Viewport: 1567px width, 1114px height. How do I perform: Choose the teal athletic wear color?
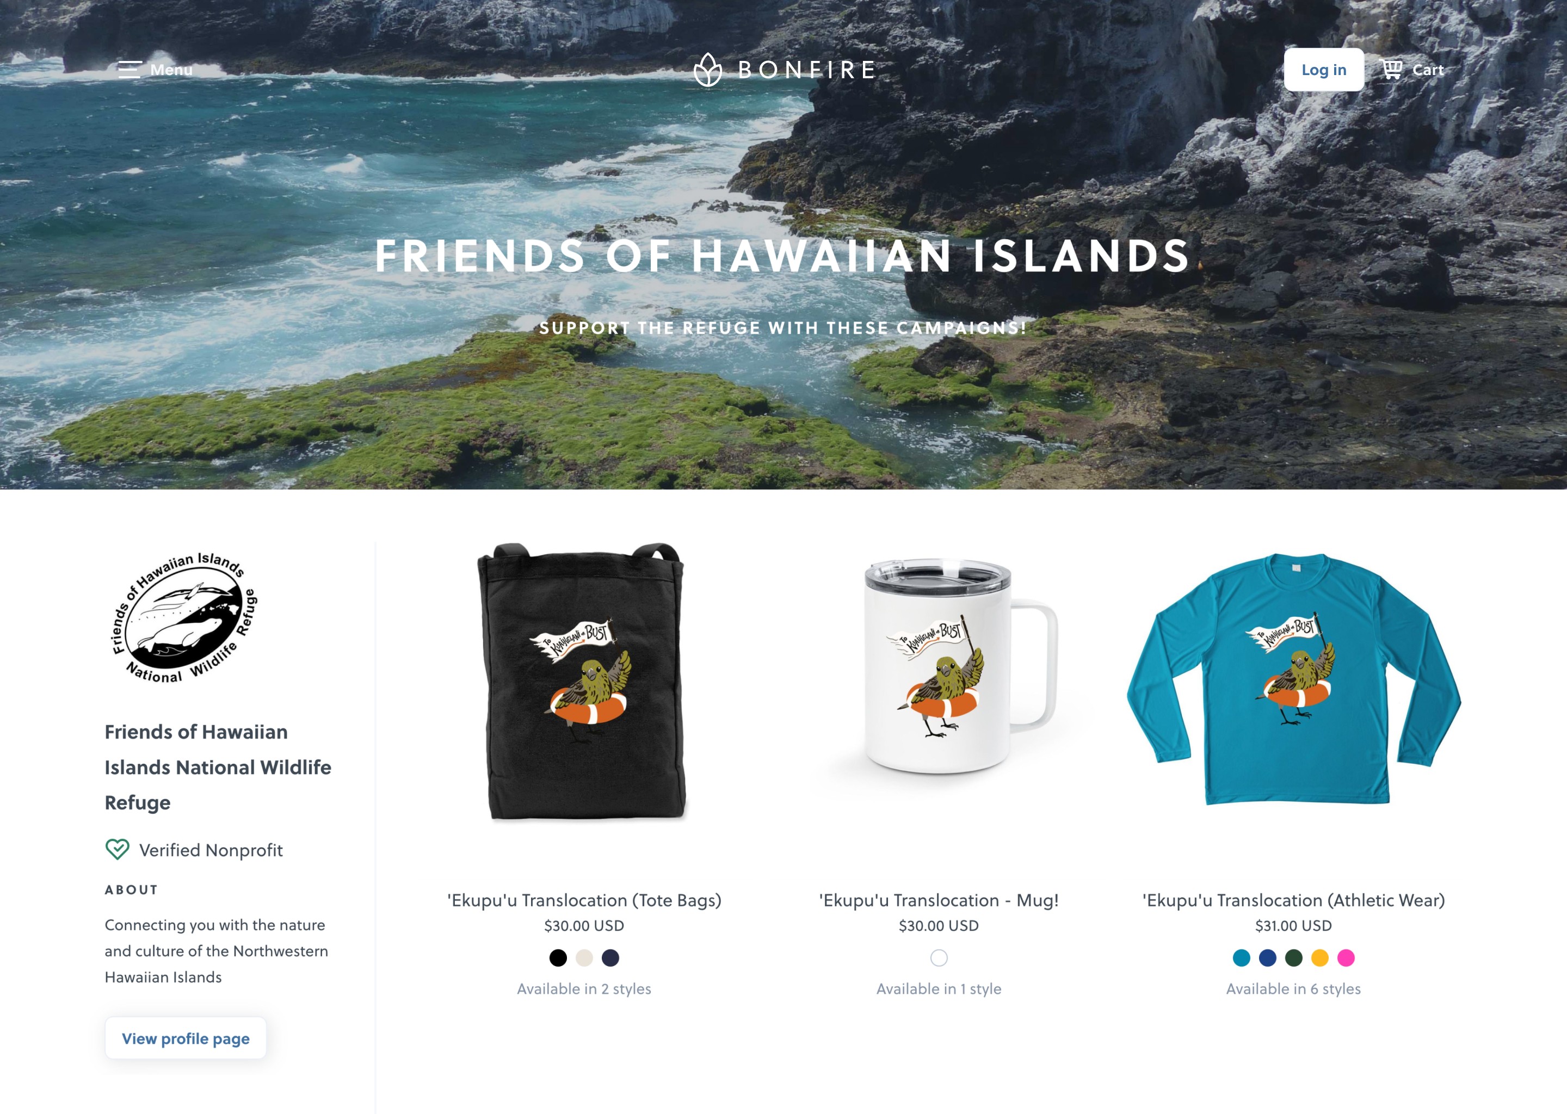1241,957
